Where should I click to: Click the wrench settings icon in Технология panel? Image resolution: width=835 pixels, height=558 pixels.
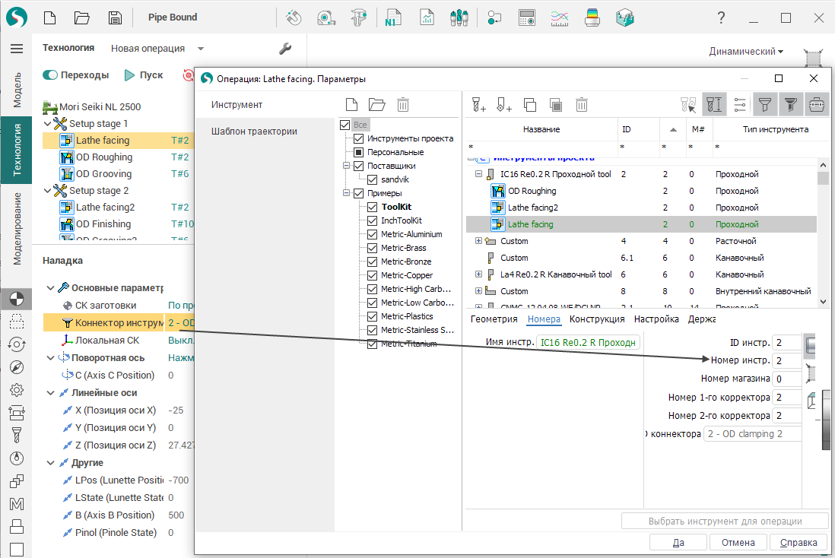coord(285,49)
